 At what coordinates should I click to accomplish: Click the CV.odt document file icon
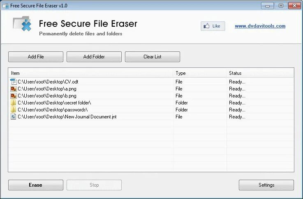pos(13,82)
